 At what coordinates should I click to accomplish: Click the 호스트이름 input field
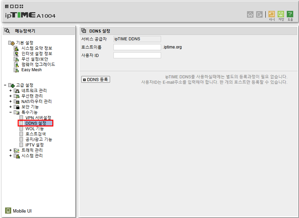coord(137,47)
